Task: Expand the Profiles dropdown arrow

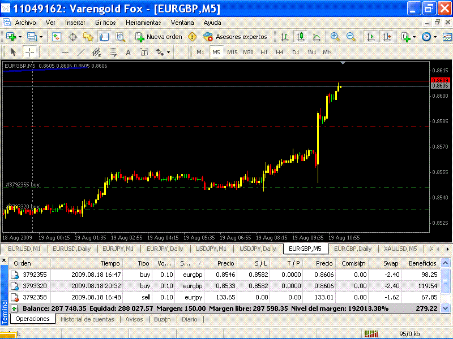Action: (x=41, y=37)
